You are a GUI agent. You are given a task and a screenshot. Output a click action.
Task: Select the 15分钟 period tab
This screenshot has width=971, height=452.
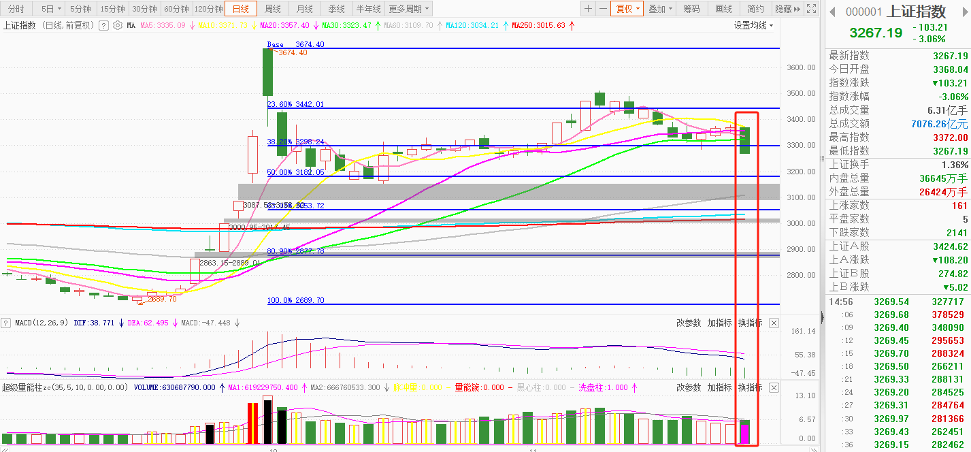pyautogui.click(x=112, y=9)
